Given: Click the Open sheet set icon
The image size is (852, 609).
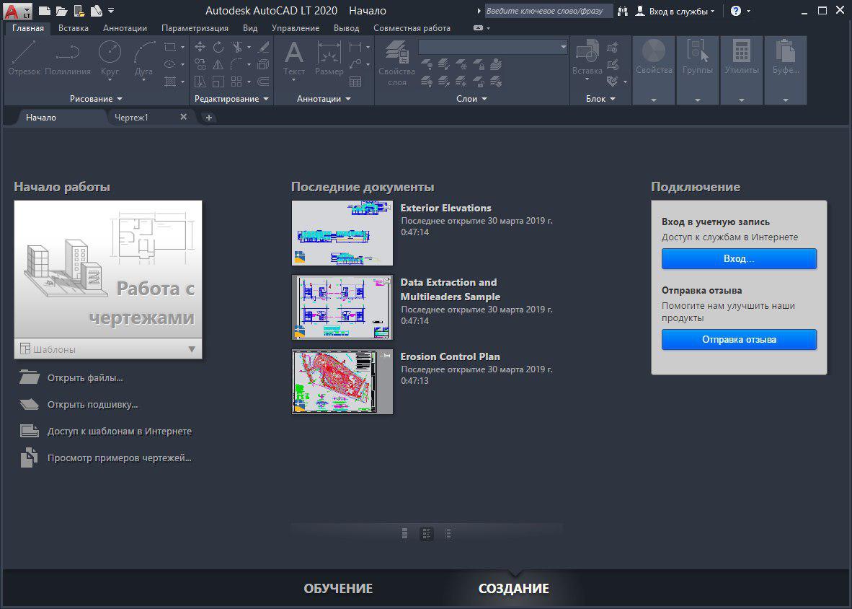Looking at the screenshot, I should 29,404.
